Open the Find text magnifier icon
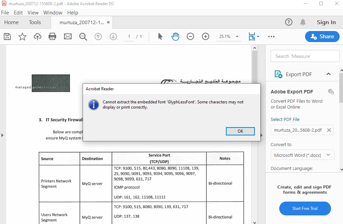The height and width of the screenshot is (224, 343). tap(83, 37)
